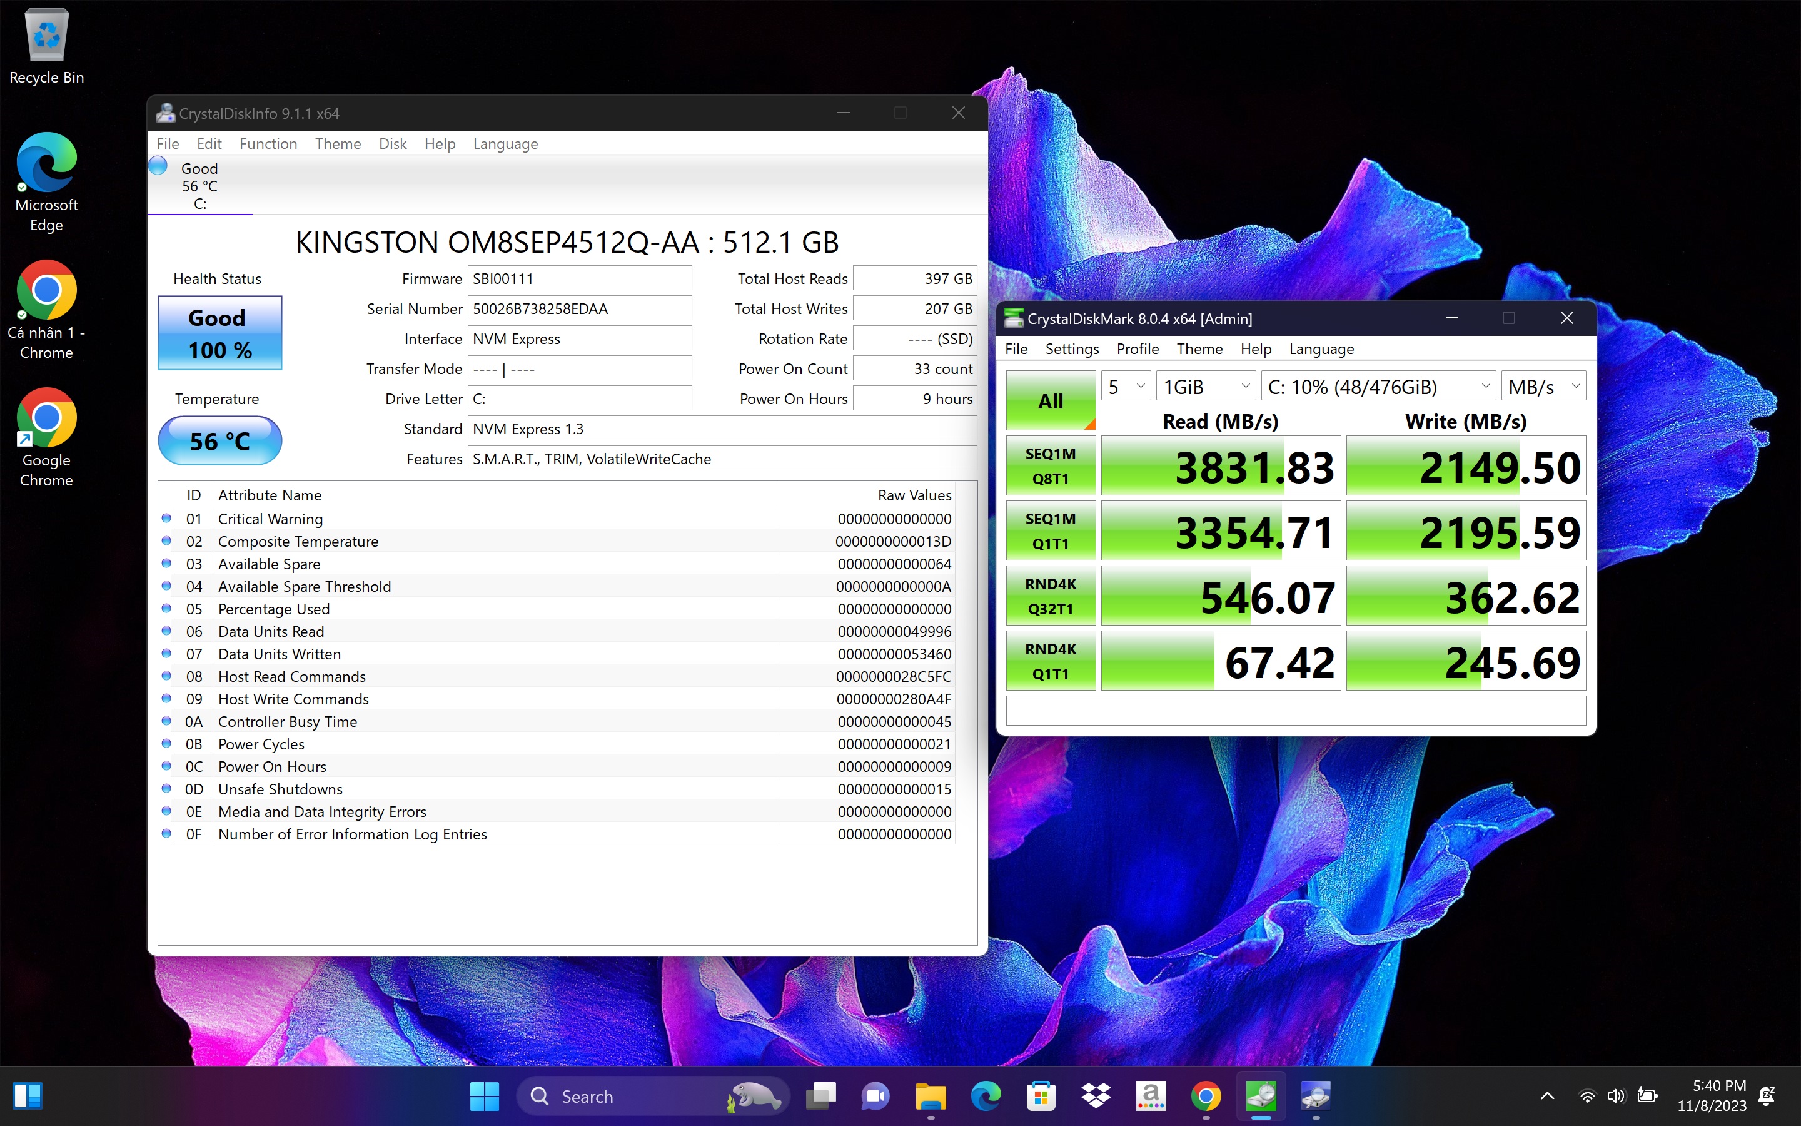Open CrystalDiskMark File menu
This screenshot has width=1801, height=1126.
(x=1016, y=348)
